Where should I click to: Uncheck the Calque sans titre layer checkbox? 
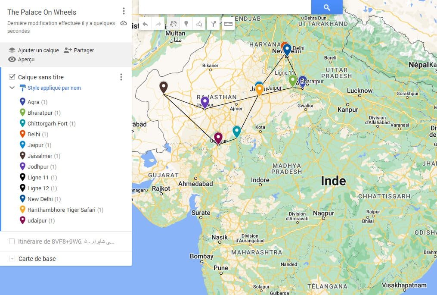[12, 77]
